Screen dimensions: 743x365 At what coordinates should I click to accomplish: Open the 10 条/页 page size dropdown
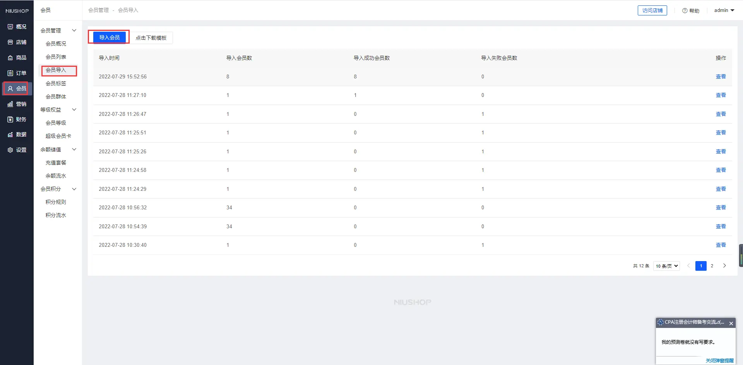click(x=666, y=266)
